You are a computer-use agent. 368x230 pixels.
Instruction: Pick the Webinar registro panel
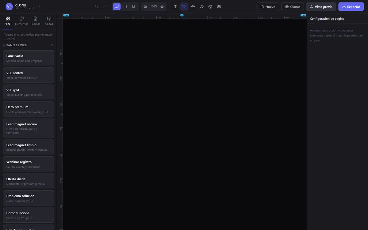point(29,164)
